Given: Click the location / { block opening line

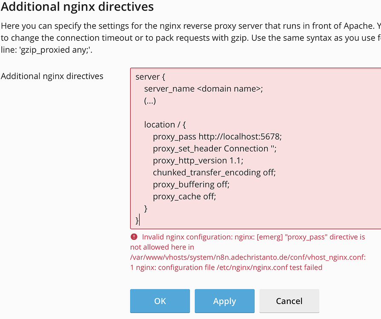Looking at the screenshot, I should [165, 124].
